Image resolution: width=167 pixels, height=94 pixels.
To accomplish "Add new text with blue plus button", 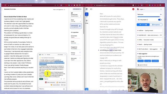I will pos(87,89).
